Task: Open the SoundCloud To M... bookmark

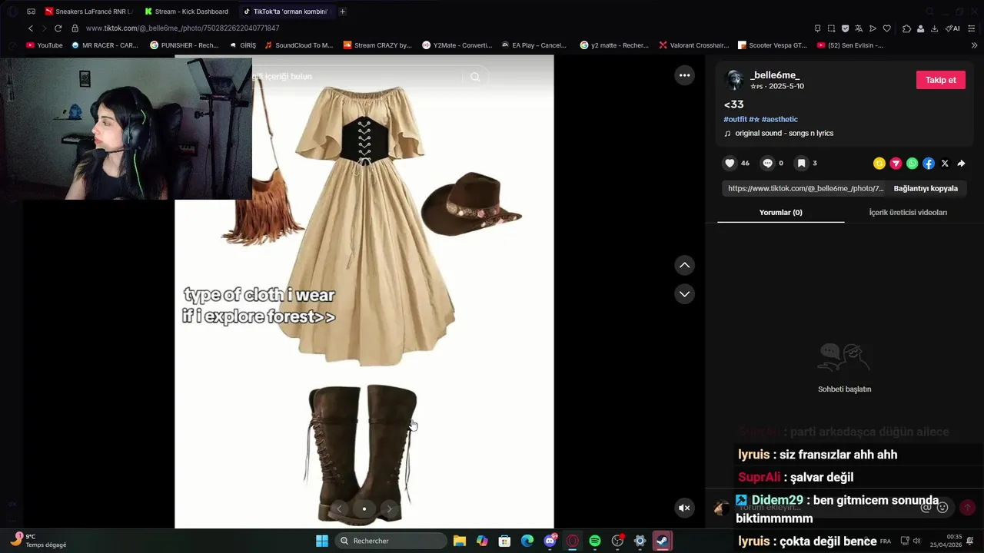Action: (x=299, y=45)
